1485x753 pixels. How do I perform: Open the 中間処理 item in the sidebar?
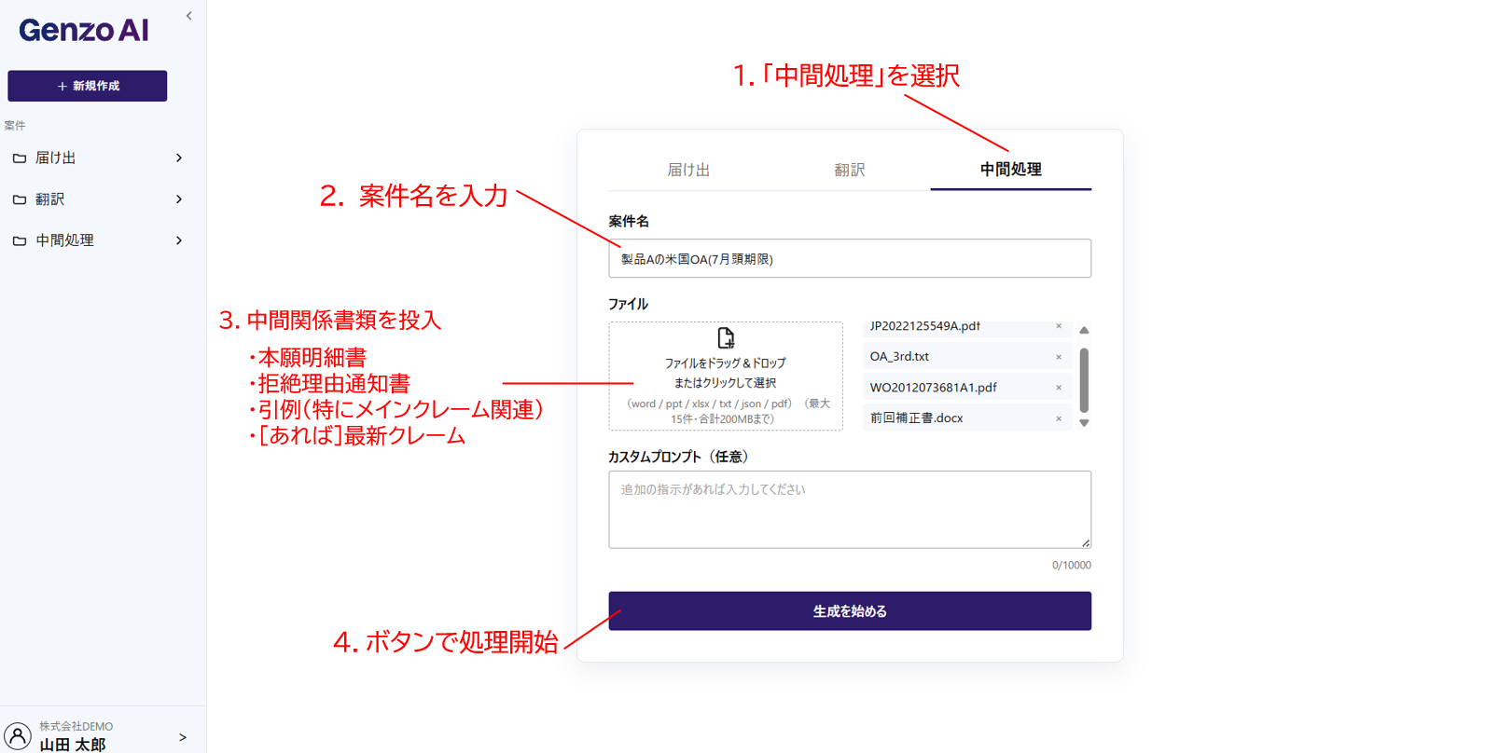coord(98,240)
